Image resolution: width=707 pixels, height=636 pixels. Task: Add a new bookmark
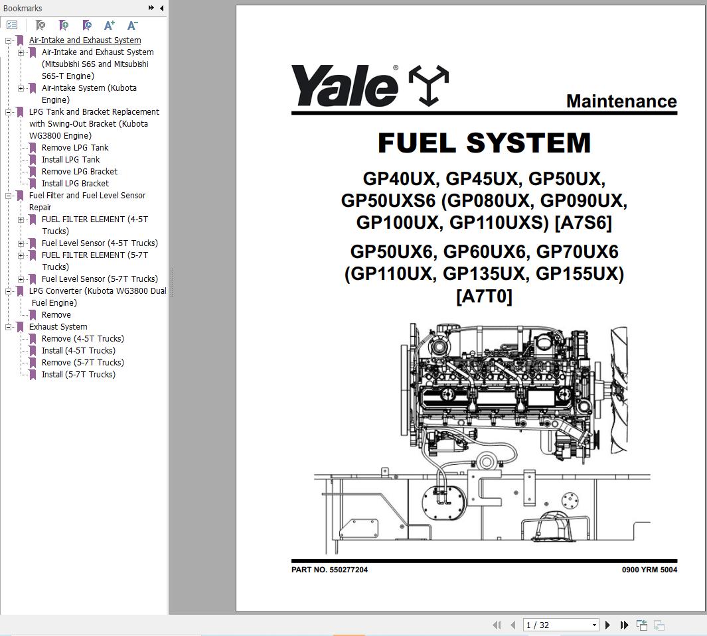pos(64,25)
